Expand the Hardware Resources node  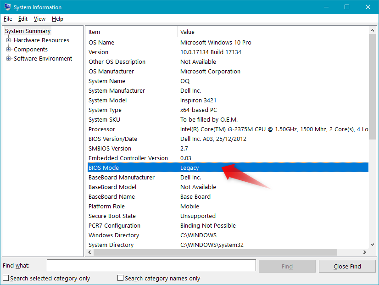[x=8, y=40]
